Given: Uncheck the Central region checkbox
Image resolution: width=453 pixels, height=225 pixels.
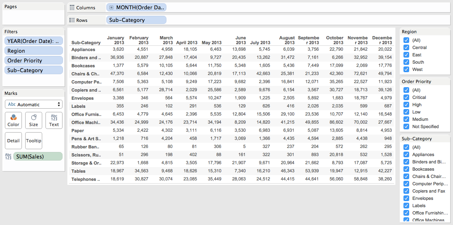Looking at the screenshot, I should (x=406, y=47).
